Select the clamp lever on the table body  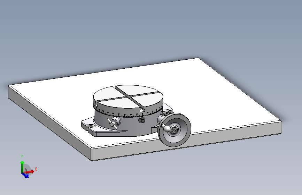[113, 124]
